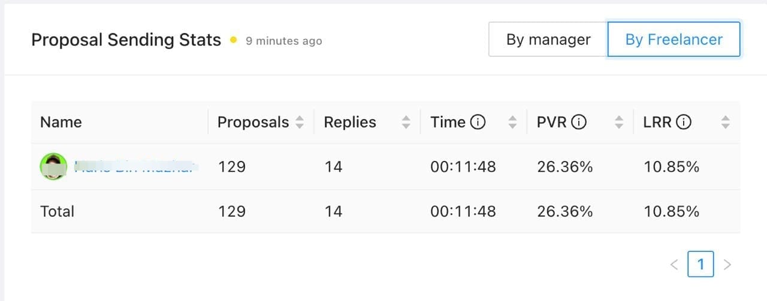
Task: Click the yellow status dot indicator
Action: tap(234, 41)
